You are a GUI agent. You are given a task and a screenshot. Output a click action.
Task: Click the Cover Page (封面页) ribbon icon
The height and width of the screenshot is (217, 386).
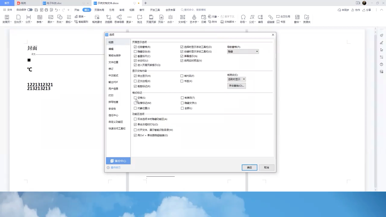click(7, 19)
